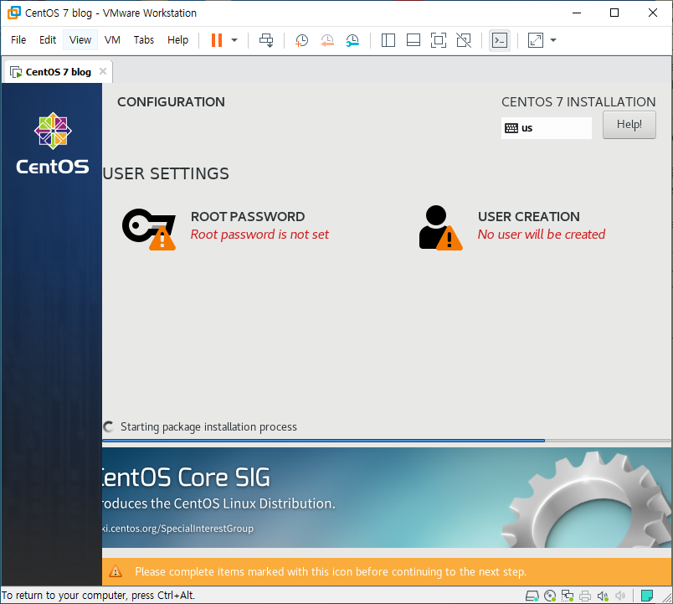Click the orange warning triangle in notice bar
Viewport: 673px width, 604px height.
(x=116, y=571)
